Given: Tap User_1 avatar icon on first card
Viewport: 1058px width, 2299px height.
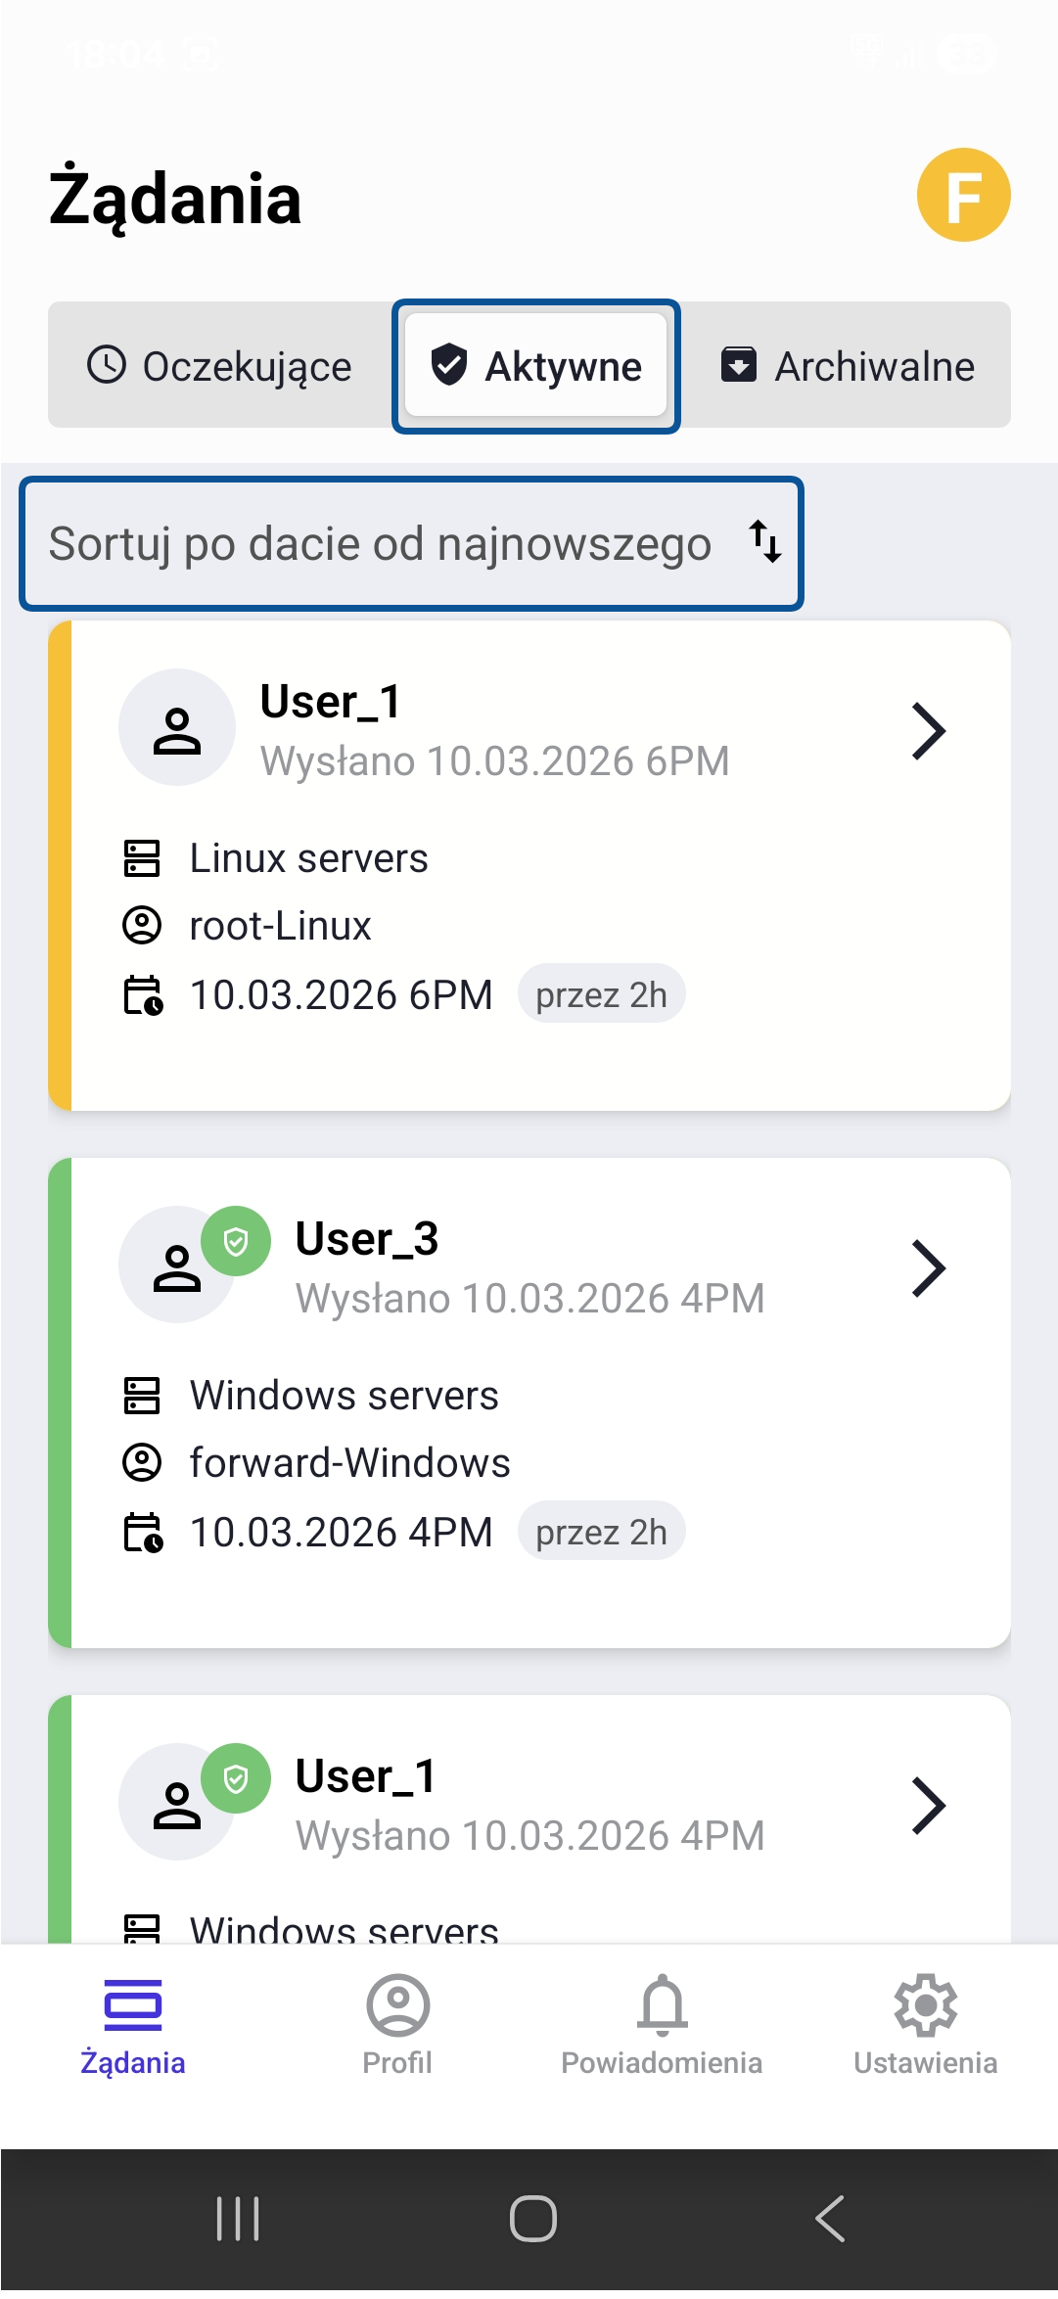Looking at the screenshot, I should coord(177,727).
